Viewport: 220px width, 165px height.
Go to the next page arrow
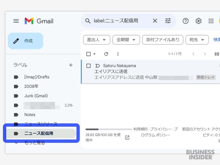205,54
